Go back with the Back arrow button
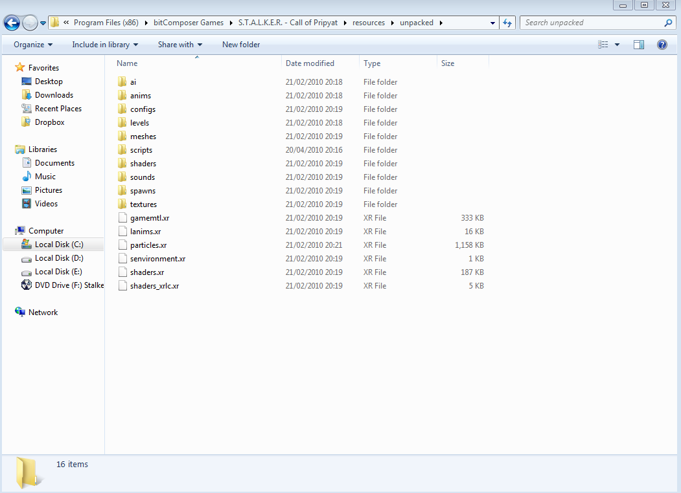The height and width of the screenshot is (493, 681). 12,23
